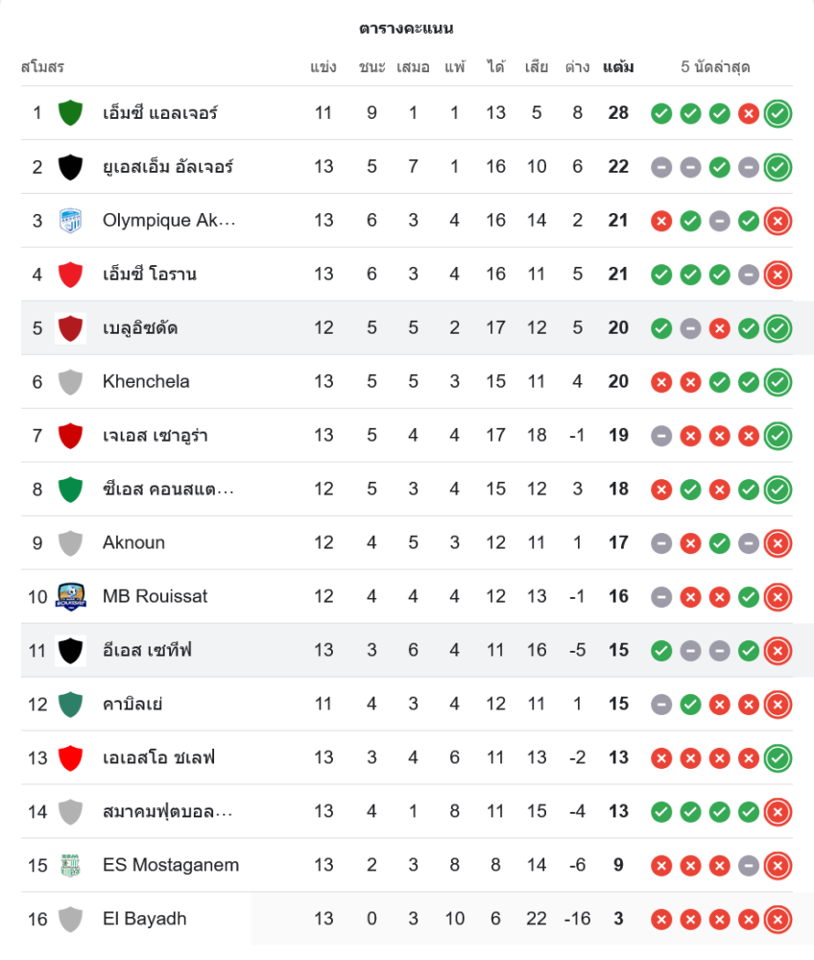Sort by the แต้ม points column header
814x960 pixels.
[618, 67]
